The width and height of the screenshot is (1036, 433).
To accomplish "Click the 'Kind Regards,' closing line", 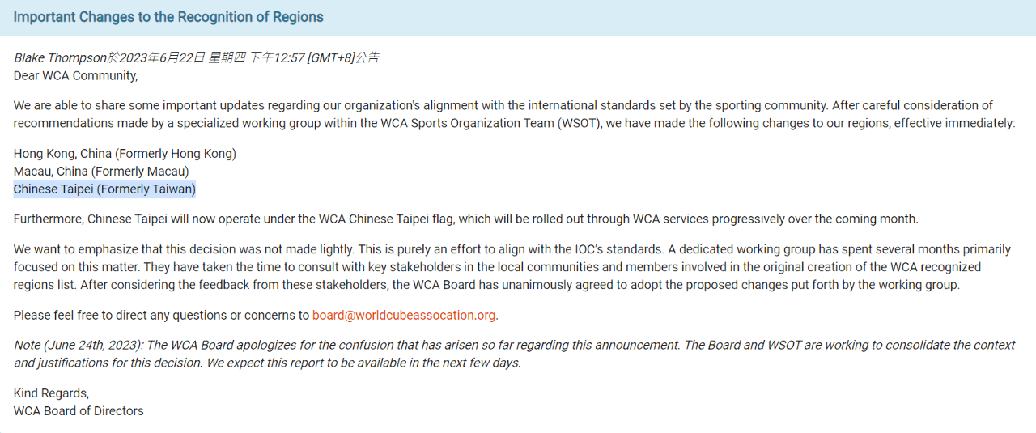I will [51, 393].
